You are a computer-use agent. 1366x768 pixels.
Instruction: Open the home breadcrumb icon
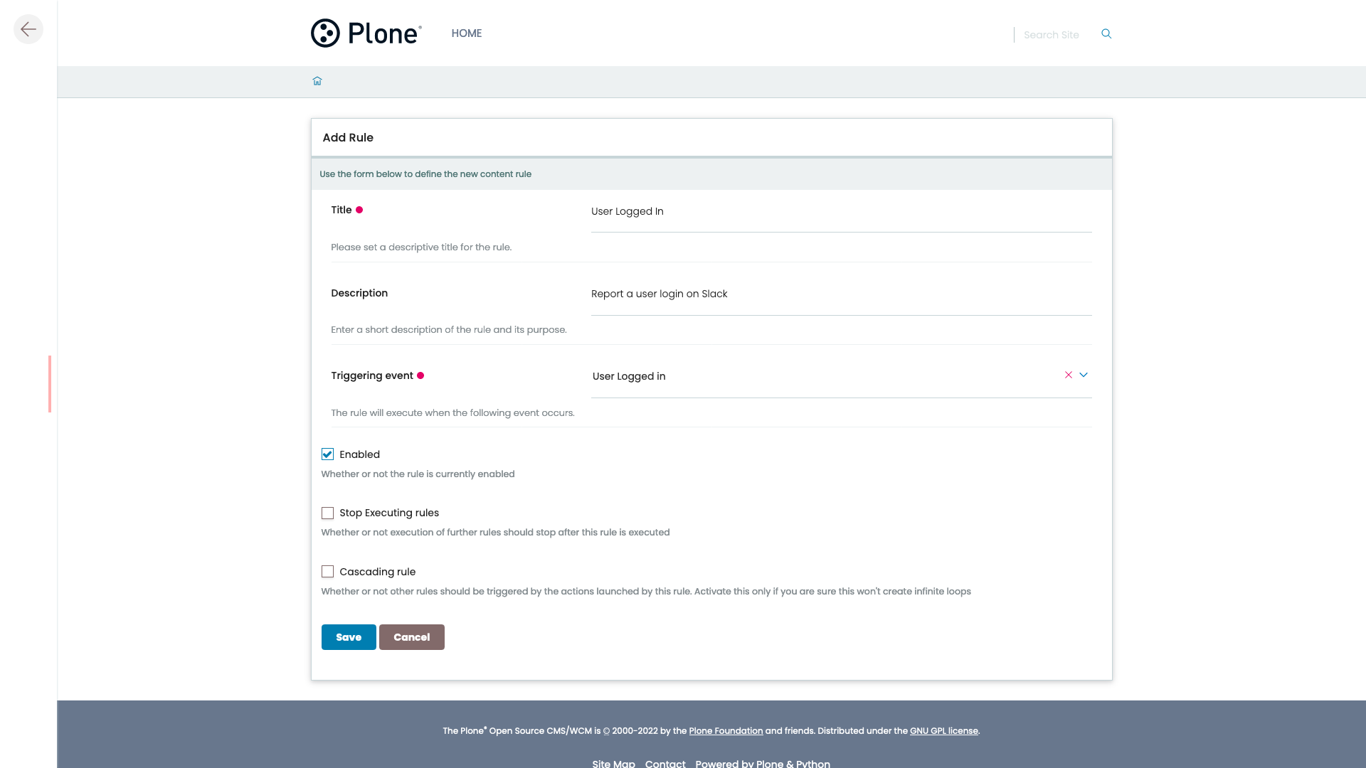tap(317, 81)
